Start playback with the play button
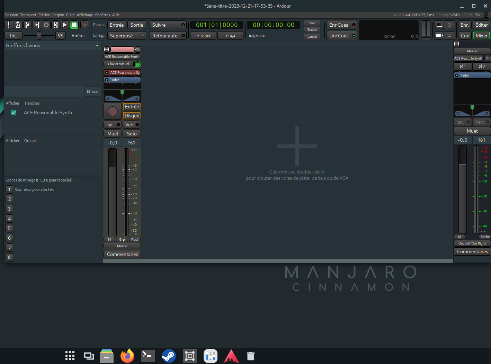Image resolution: width=491 pixels, height=364 pixels. (x=65, y=25)
